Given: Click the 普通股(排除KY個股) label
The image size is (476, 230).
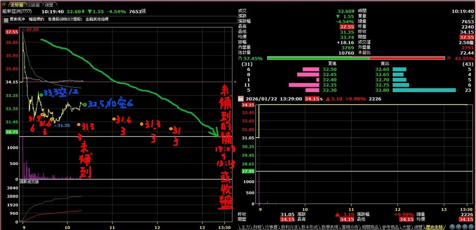Looking at the screenshot, I should [66, 19].
